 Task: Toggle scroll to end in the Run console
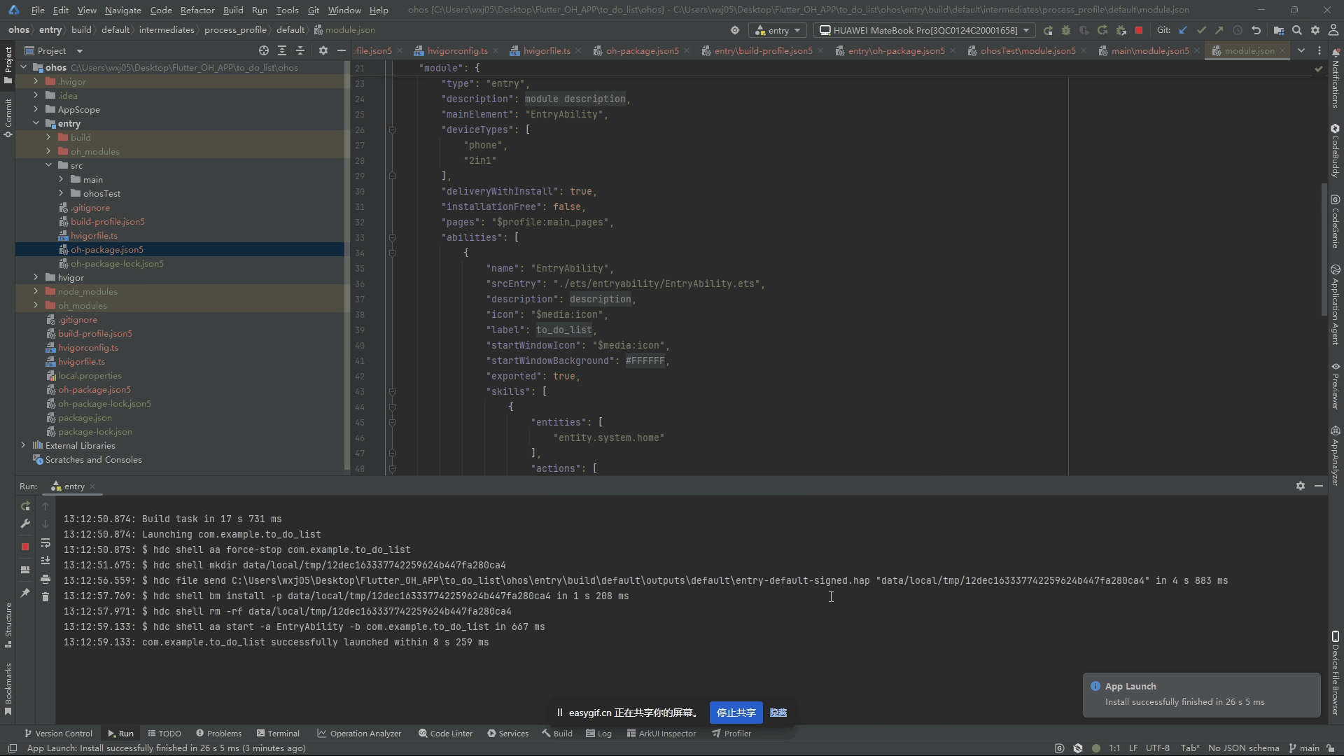(x=45, y=561)
